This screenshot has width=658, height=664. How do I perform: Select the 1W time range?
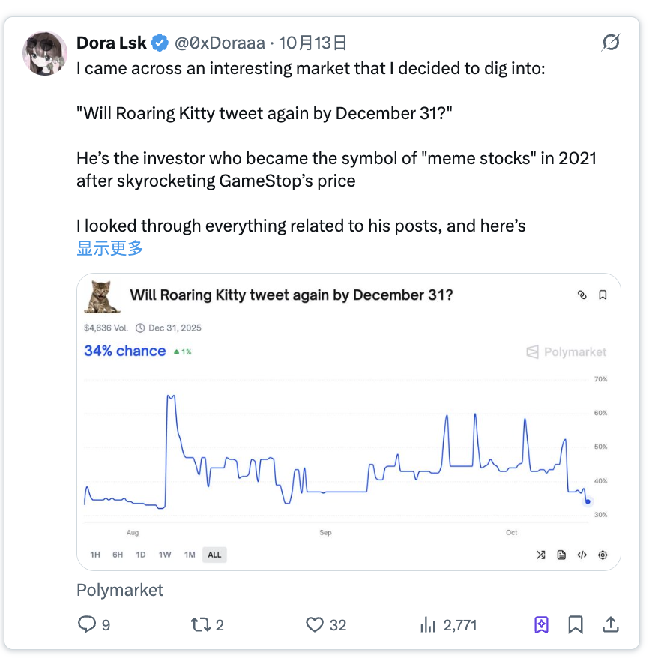point(165,555)
